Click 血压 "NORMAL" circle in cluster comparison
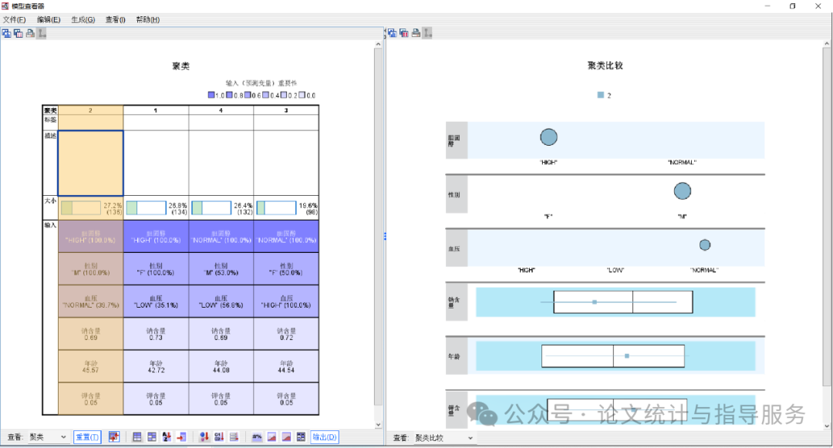 tap(704, 244)
